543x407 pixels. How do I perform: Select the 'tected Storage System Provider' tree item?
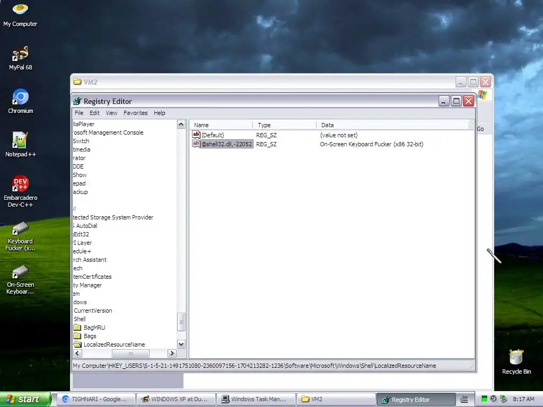[113, 217]
